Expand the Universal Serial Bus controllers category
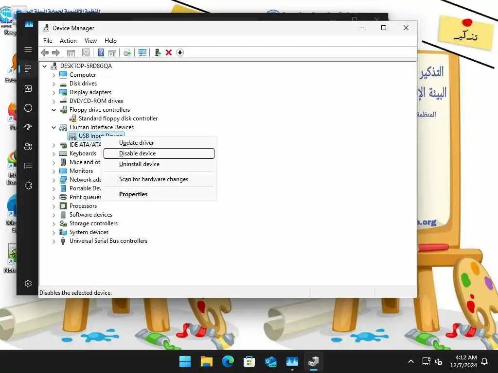The width and height of the screenshot is (498, 373). coord(53,241)
